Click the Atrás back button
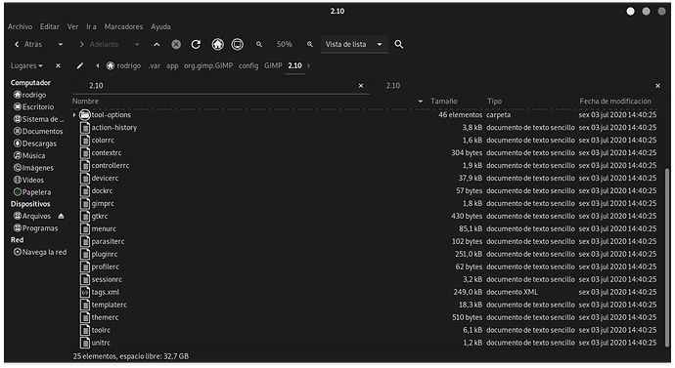 (29, 44)
